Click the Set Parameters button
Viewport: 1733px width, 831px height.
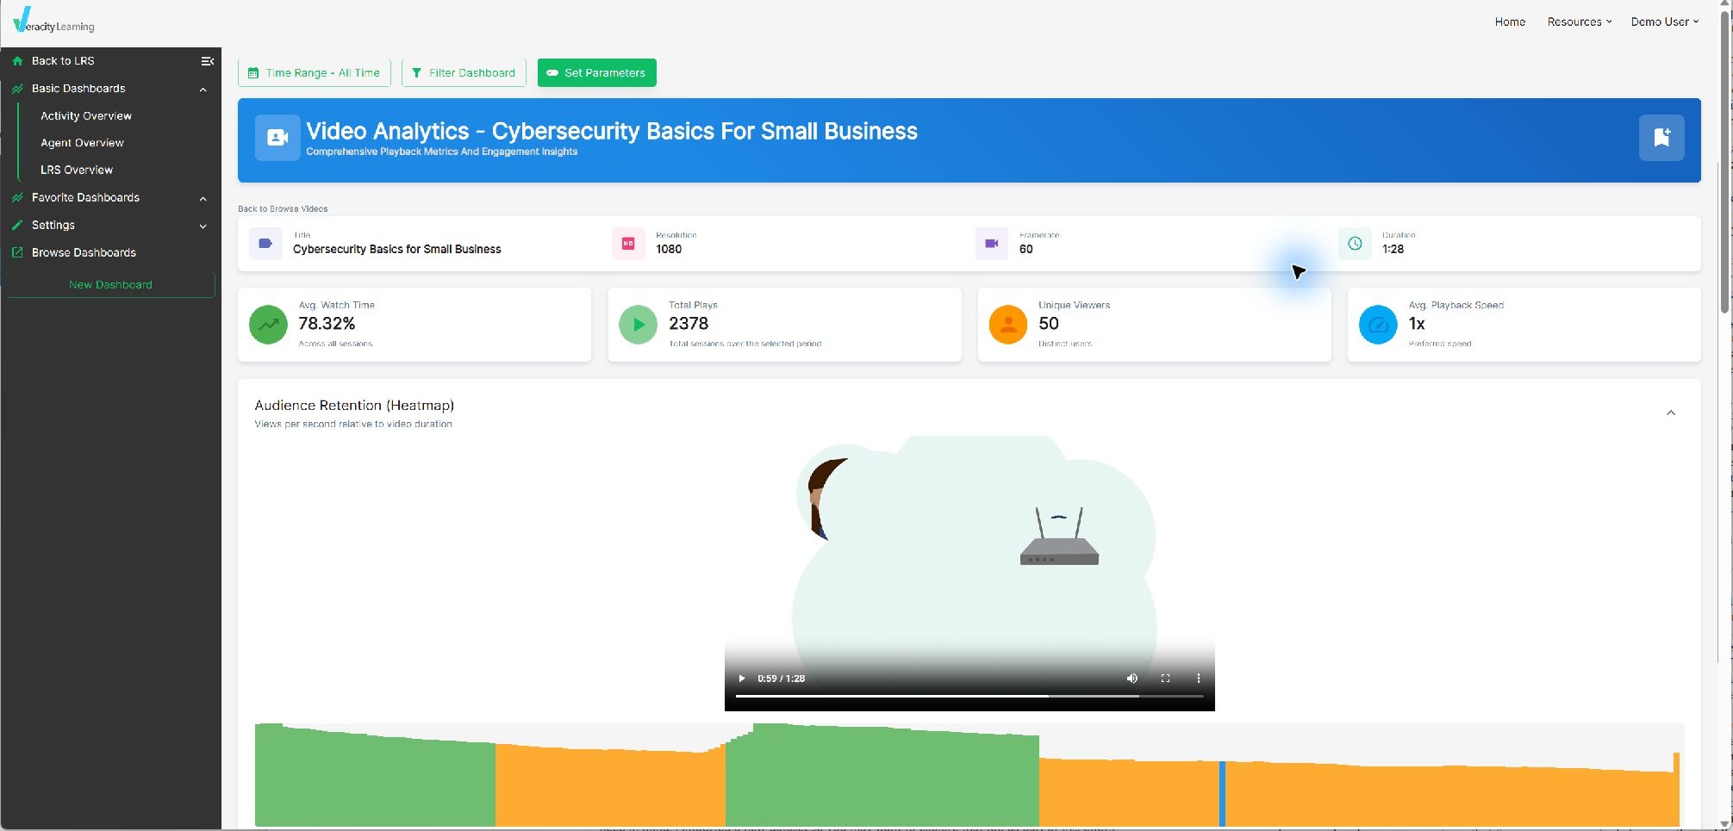click(596, 73)
